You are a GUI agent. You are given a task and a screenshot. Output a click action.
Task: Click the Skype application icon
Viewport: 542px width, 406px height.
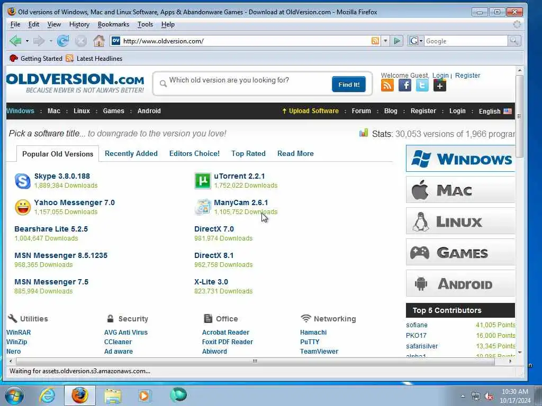click(x=22, y=181)
